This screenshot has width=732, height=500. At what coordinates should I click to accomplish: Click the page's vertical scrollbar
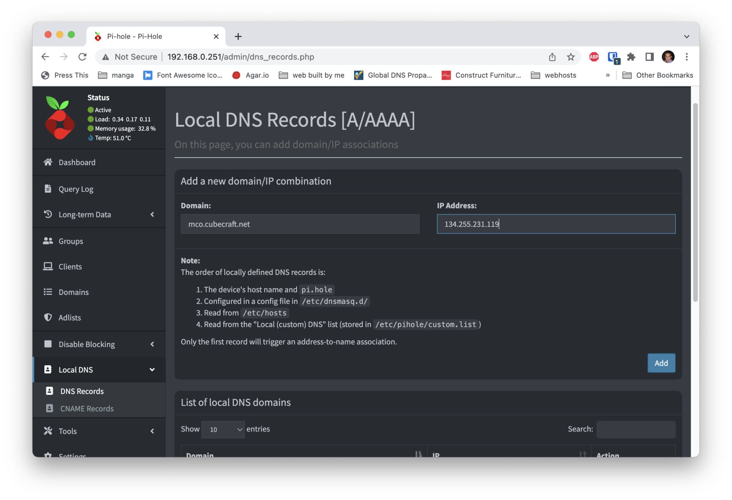pyautogui.click(x=695, y=202)
